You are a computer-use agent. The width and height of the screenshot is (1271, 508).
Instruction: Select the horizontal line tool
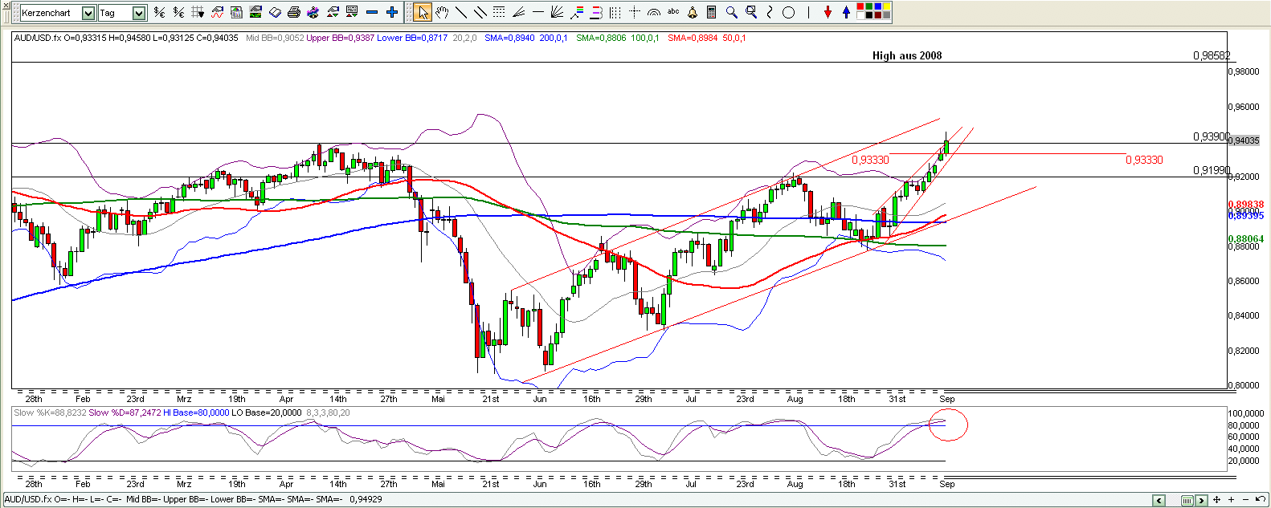tap(537, 12)
